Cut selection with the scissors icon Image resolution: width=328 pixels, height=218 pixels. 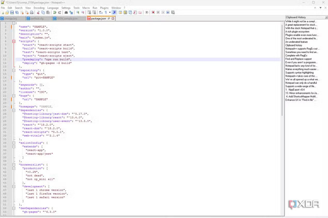pos(38,12)
